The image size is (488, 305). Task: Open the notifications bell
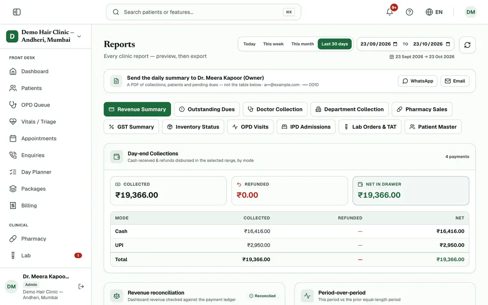(390, 12)
